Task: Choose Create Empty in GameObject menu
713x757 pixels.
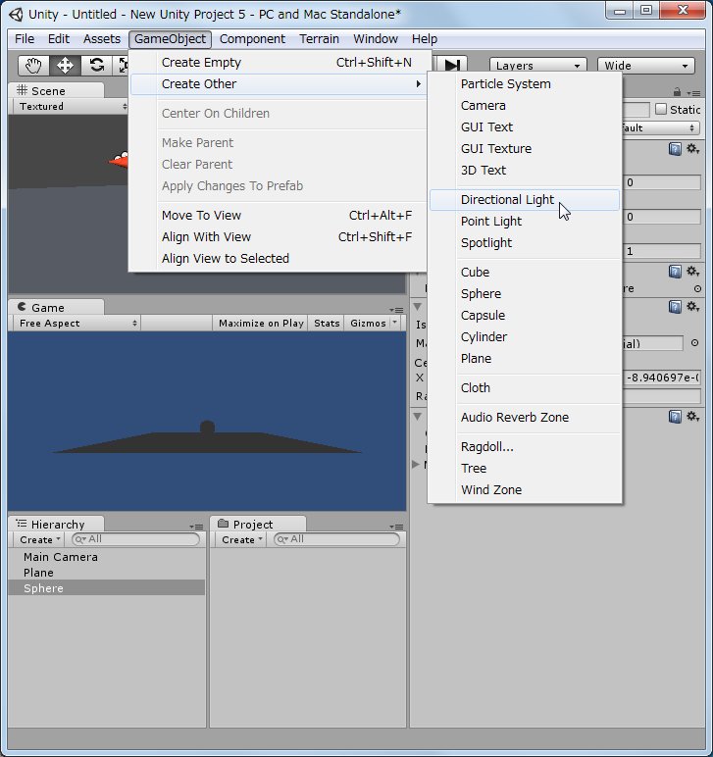Action: click(201, 63)
